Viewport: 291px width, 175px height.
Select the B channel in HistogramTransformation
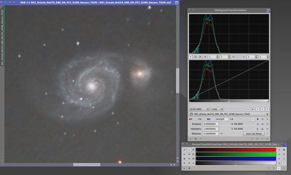click(x=209, y=119)
